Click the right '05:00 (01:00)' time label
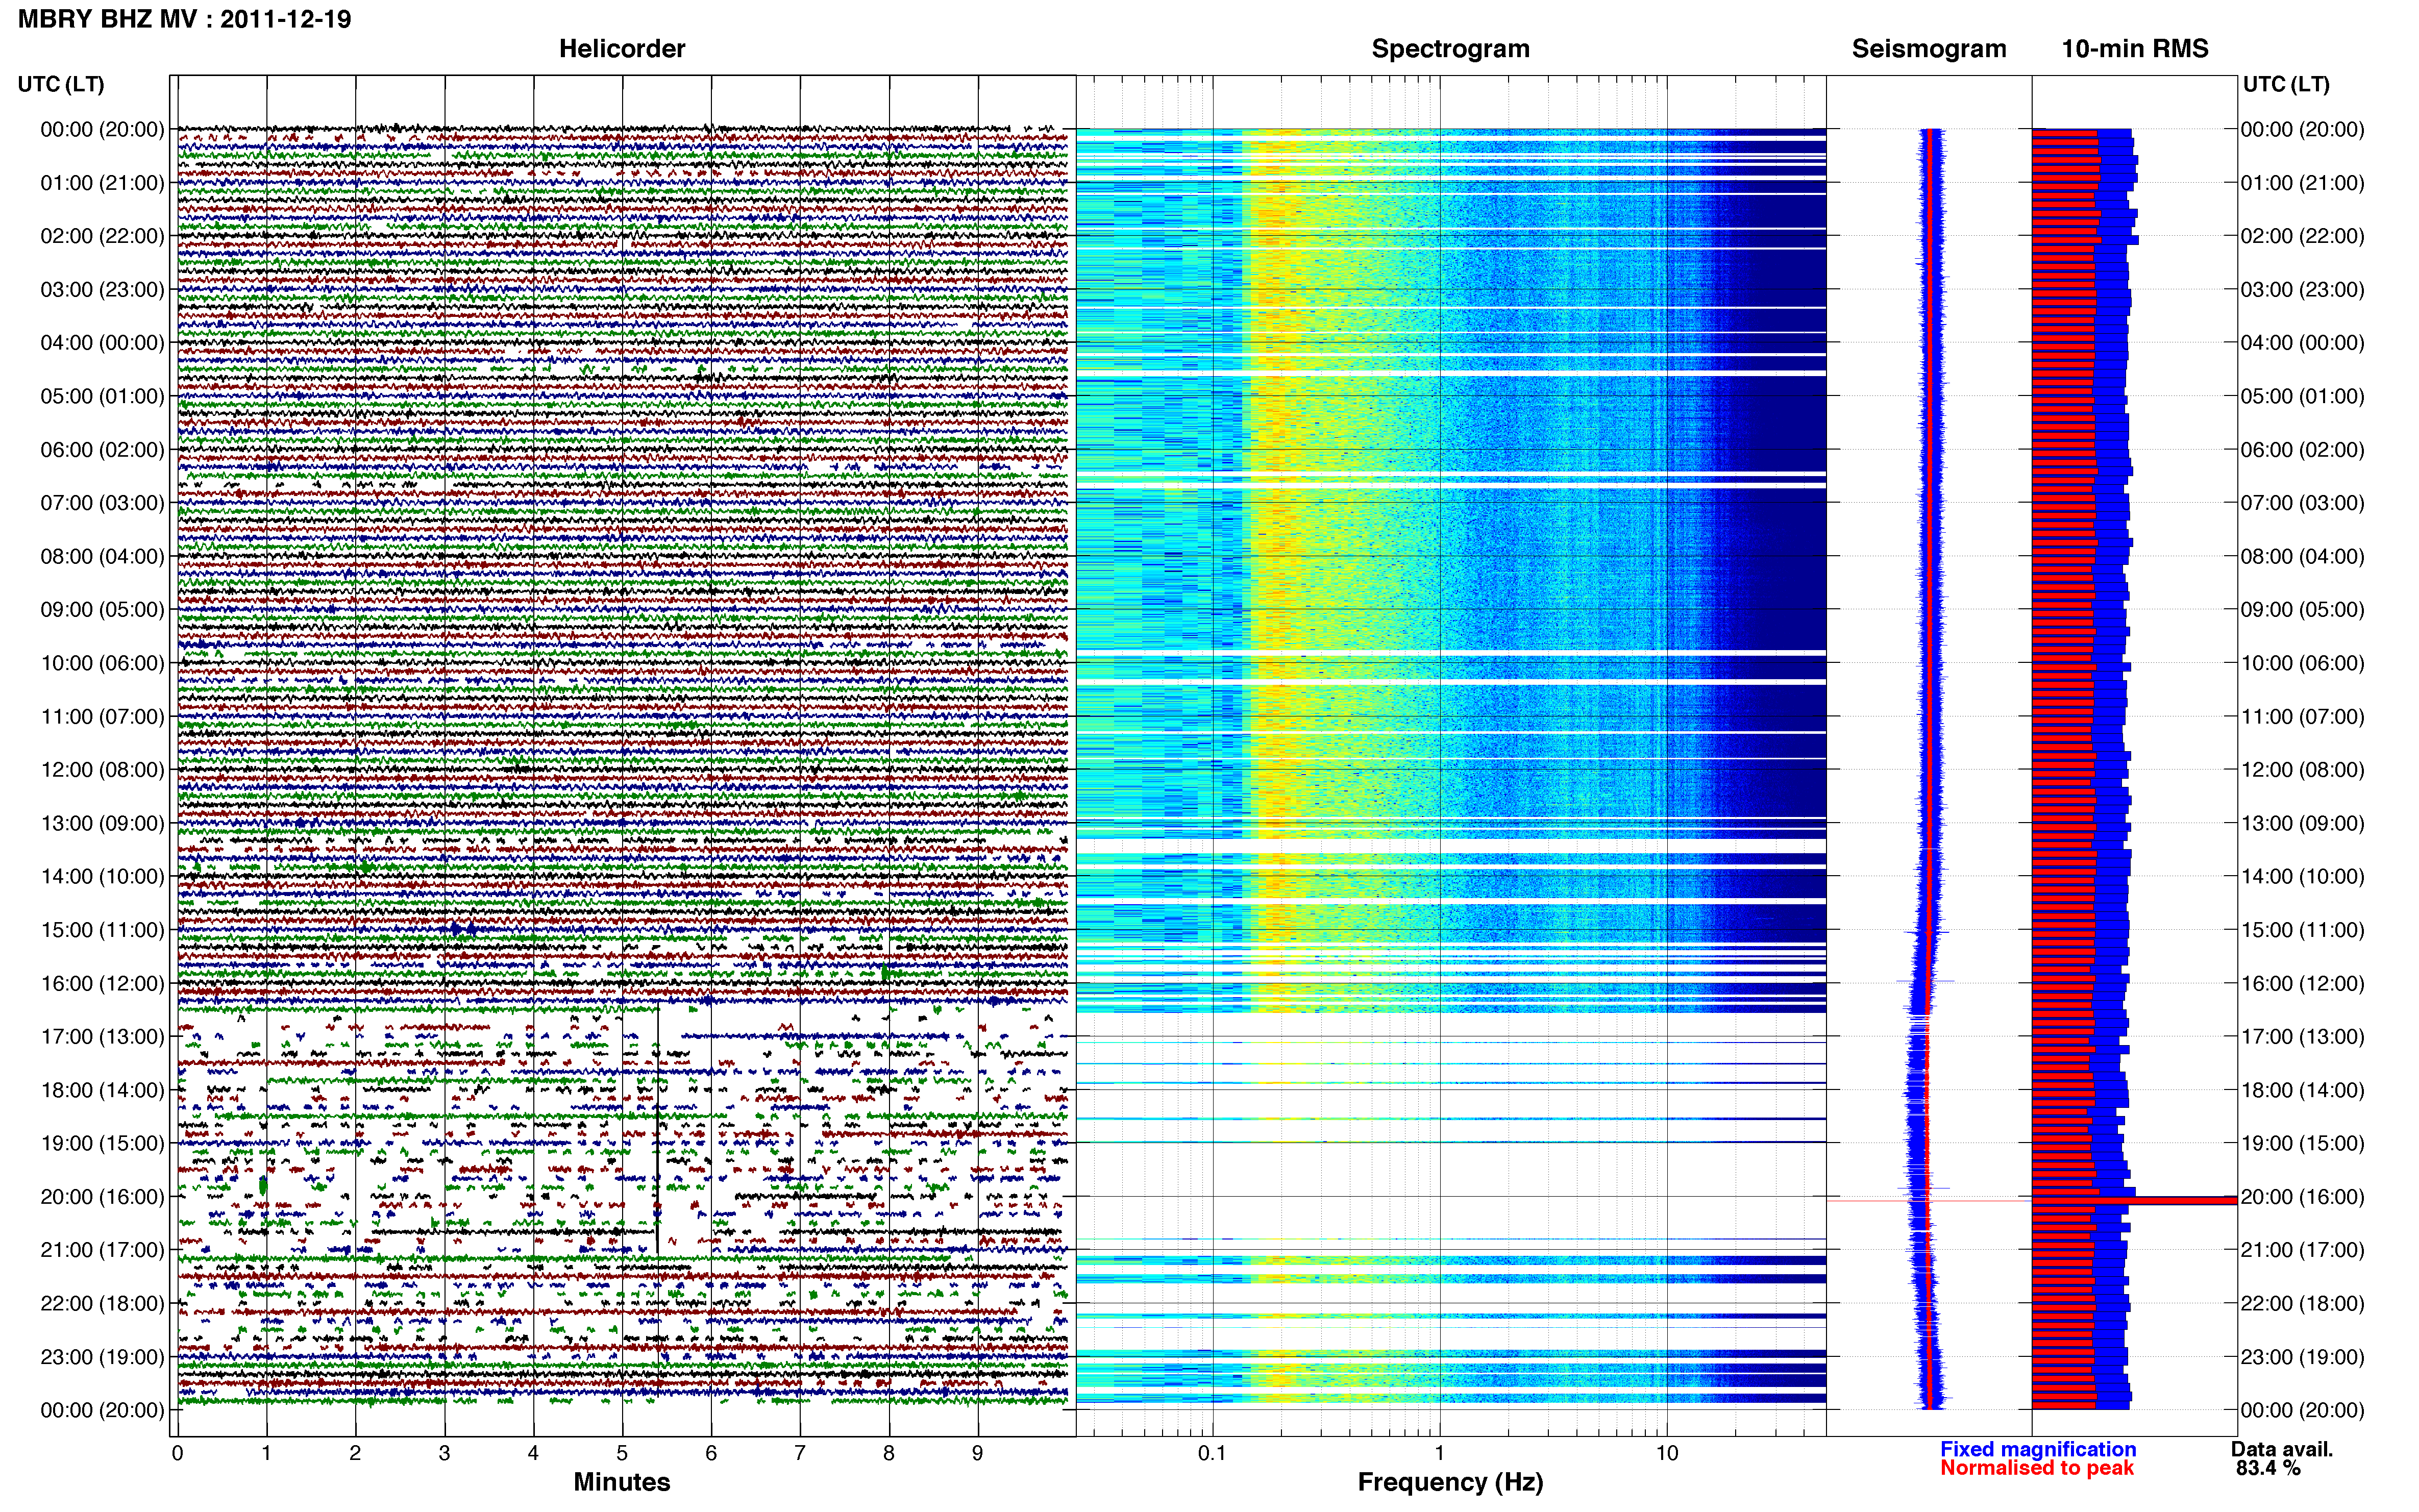 pyautogui.click(x=2302, y=396)
